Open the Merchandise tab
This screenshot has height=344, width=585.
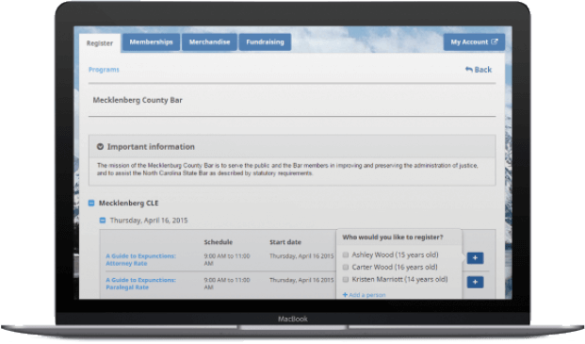click(x=209, y=42)
